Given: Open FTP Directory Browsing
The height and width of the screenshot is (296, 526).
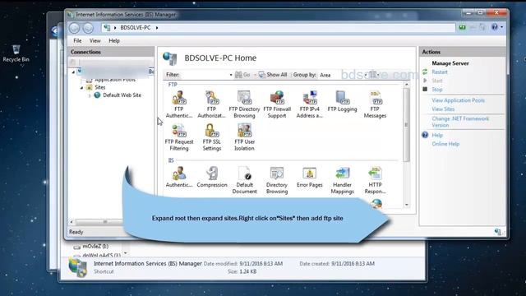Looking at the screenshot, I should [244, 104].
